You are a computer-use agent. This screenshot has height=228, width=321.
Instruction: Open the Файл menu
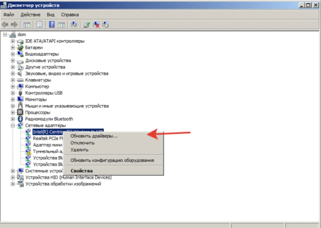click(9, 15)
